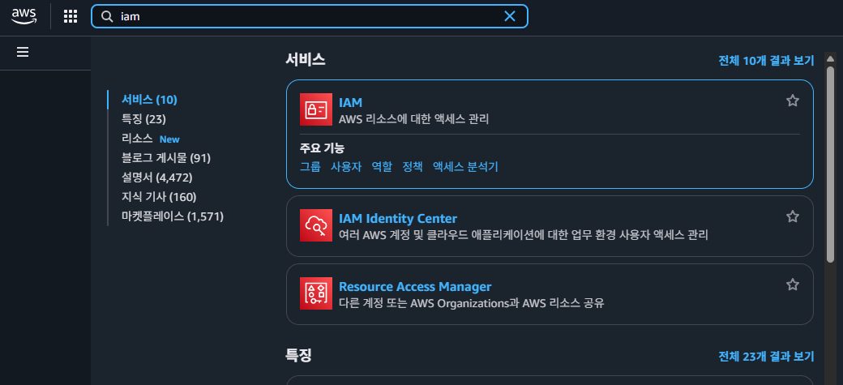Favorite IAM with its star icon
The height and width of the screenshot is (385, 843).
(x=793, y=101)
